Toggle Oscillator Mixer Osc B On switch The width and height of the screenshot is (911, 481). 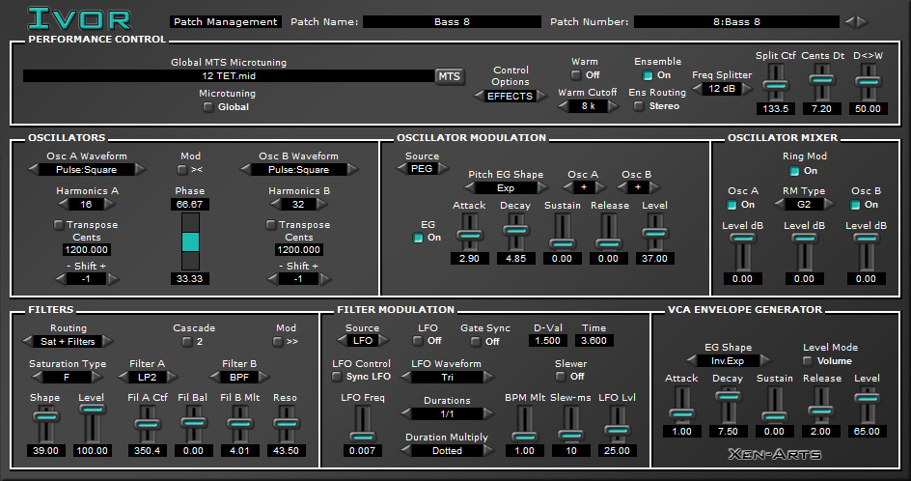855,205
